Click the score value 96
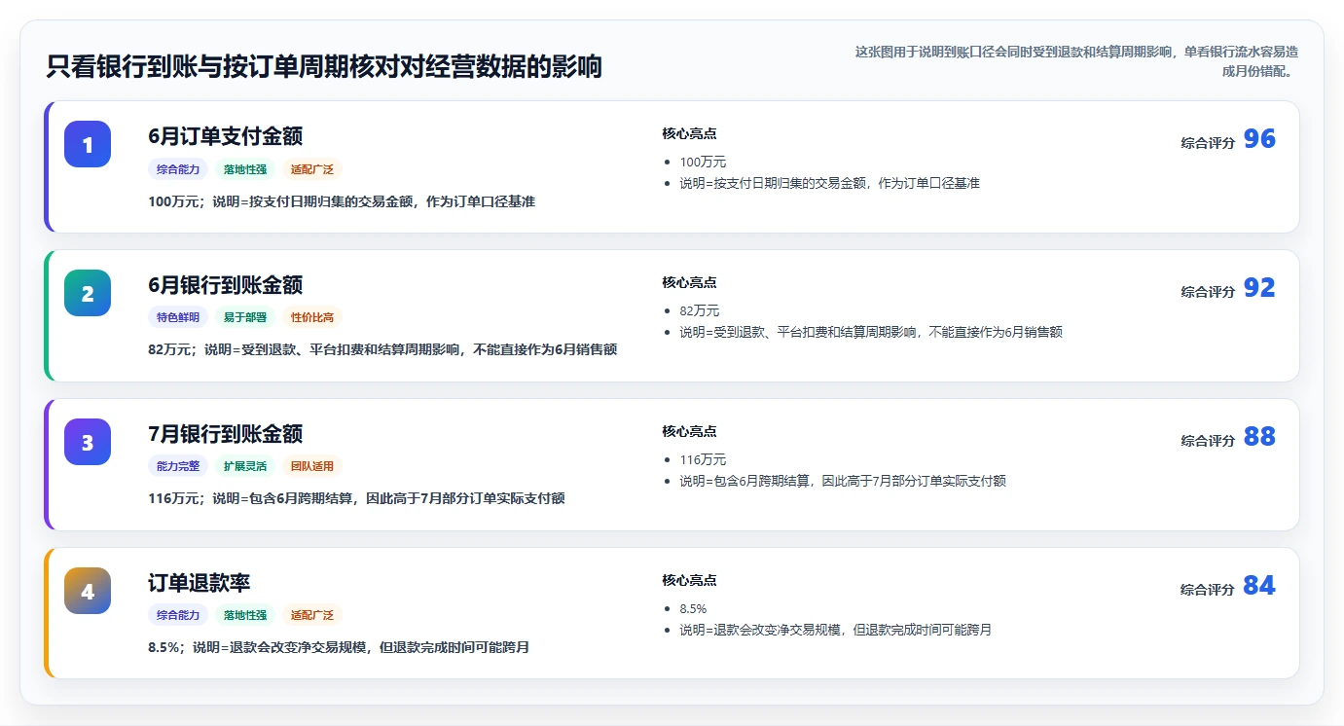 click(x=1259, y=139)
